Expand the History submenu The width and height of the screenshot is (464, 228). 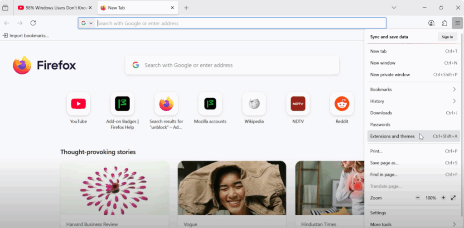(x=414, y=101)
